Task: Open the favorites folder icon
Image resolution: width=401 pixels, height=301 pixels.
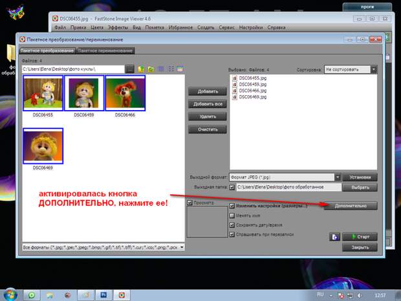Action: click(x=151, y=69)
